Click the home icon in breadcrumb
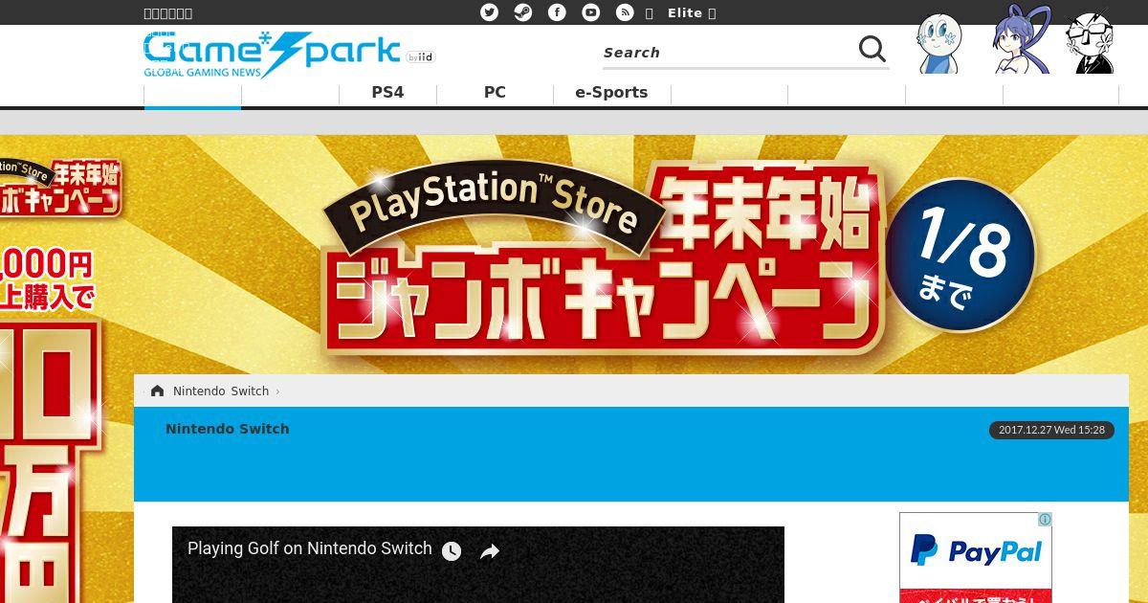The image size is (1148, 603). 157,391
